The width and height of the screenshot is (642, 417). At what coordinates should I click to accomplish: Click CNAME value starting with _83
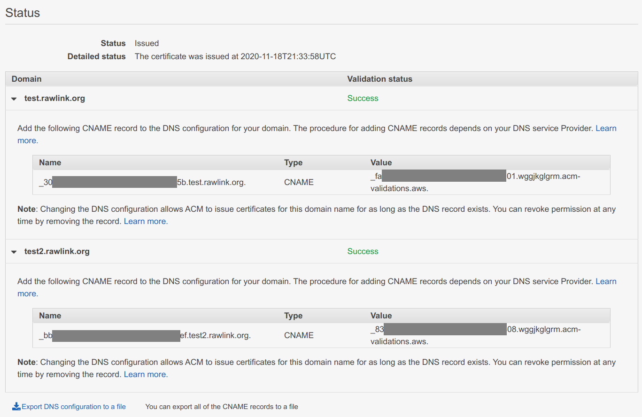click(x=475, y=335)
